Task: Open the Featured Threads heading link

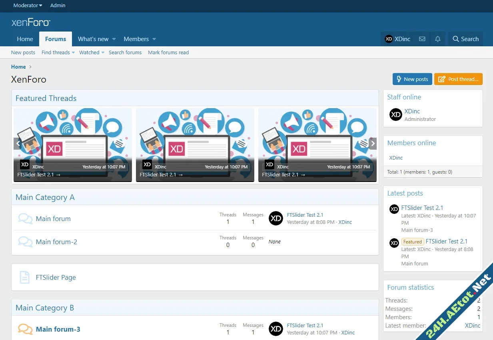Action: tap(46, 98)
